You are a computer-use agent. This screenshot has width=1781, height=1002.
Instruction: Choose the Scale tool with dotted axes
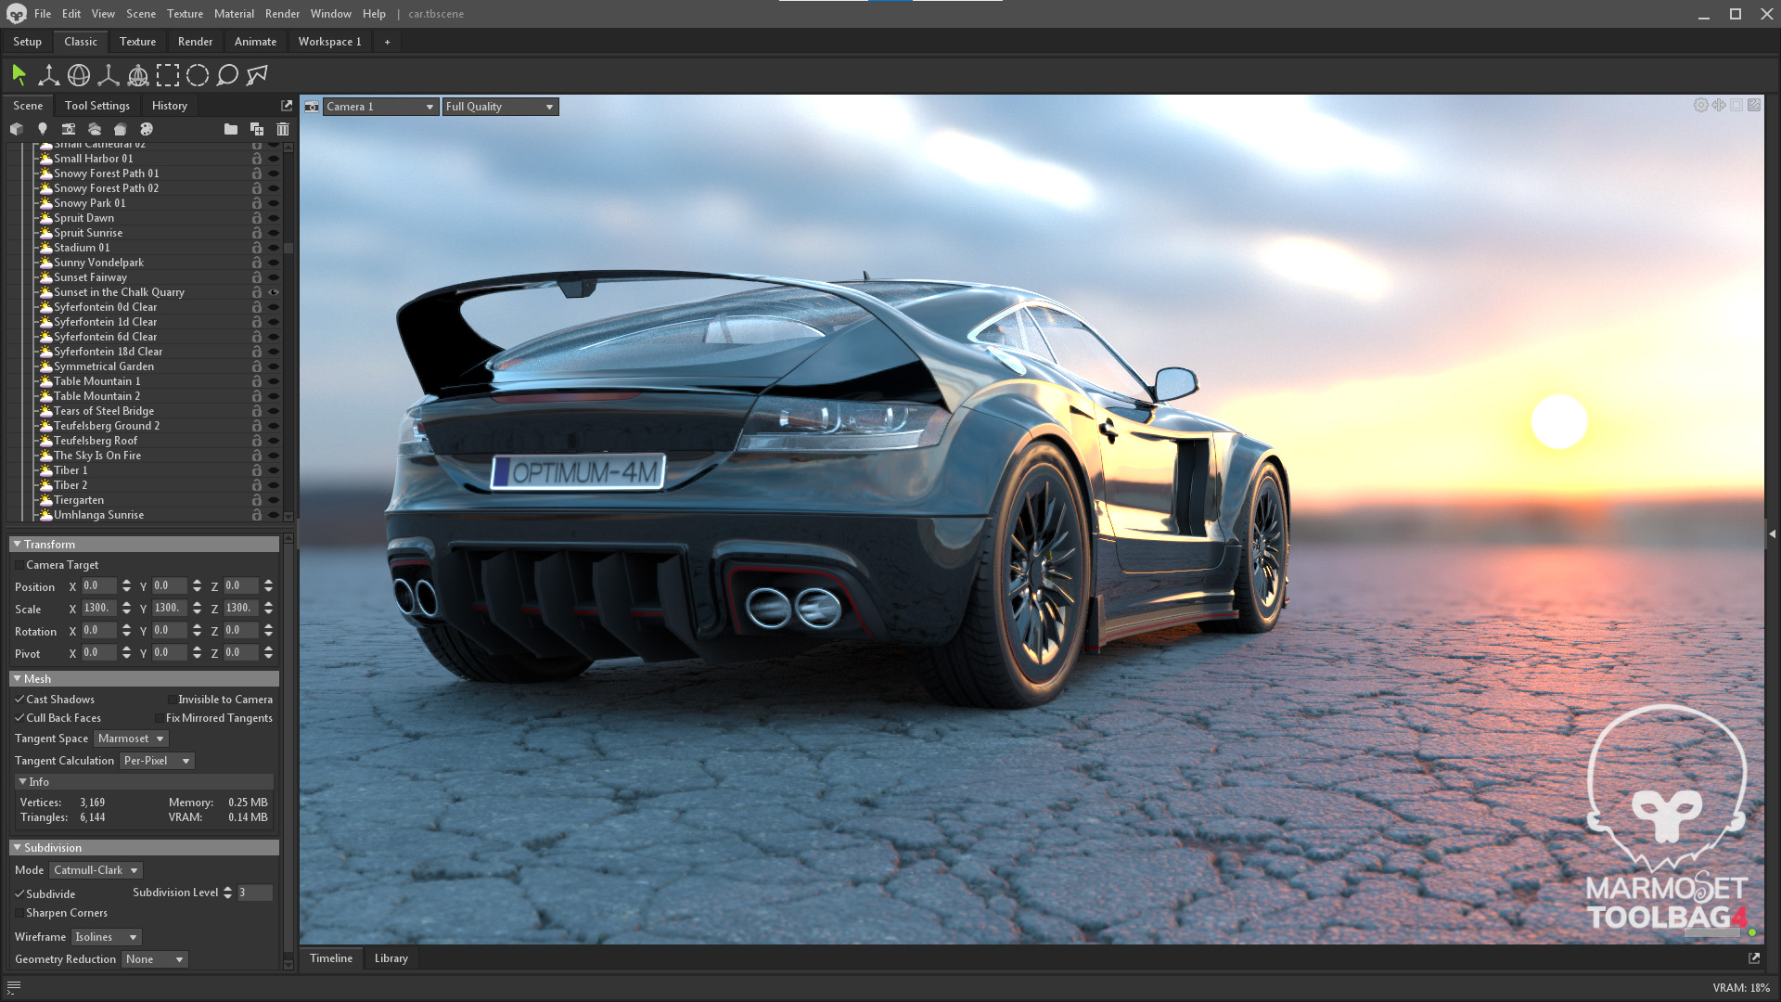coord(109,75)
